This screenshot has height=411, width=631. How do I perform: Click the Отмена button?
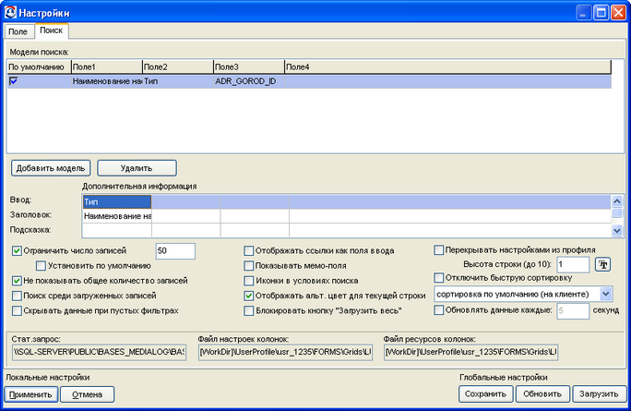coord(88,394)
